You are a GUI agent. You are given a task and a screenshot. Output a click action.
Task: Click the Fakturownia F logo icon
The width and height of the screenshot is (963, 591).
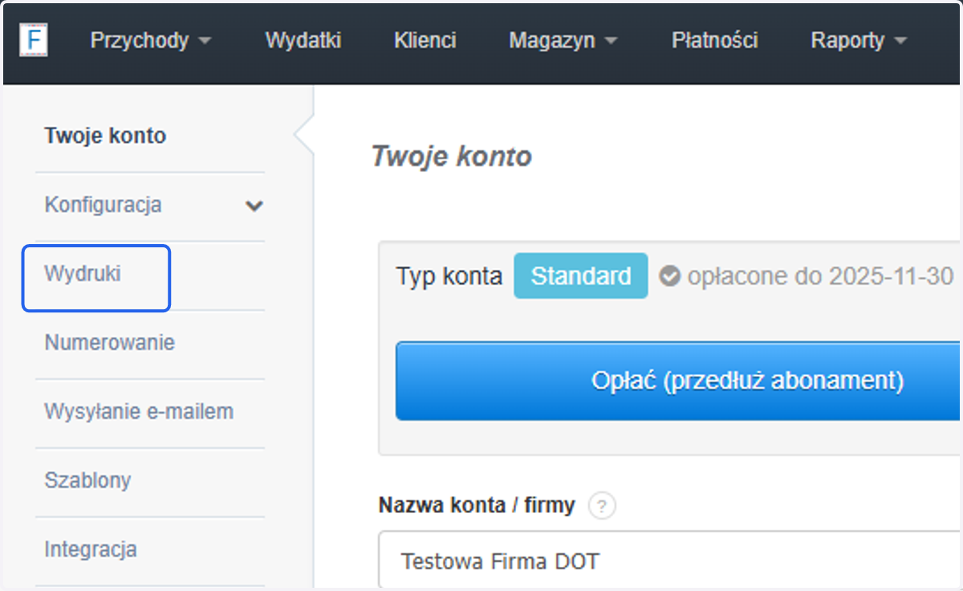[33, 40]
